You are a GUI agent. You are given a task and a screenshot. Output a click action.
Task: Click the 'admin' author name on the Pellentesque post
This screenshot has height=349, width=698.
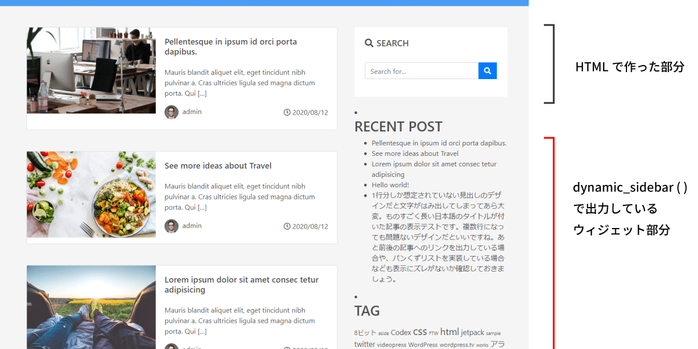[x=192, y=112]
